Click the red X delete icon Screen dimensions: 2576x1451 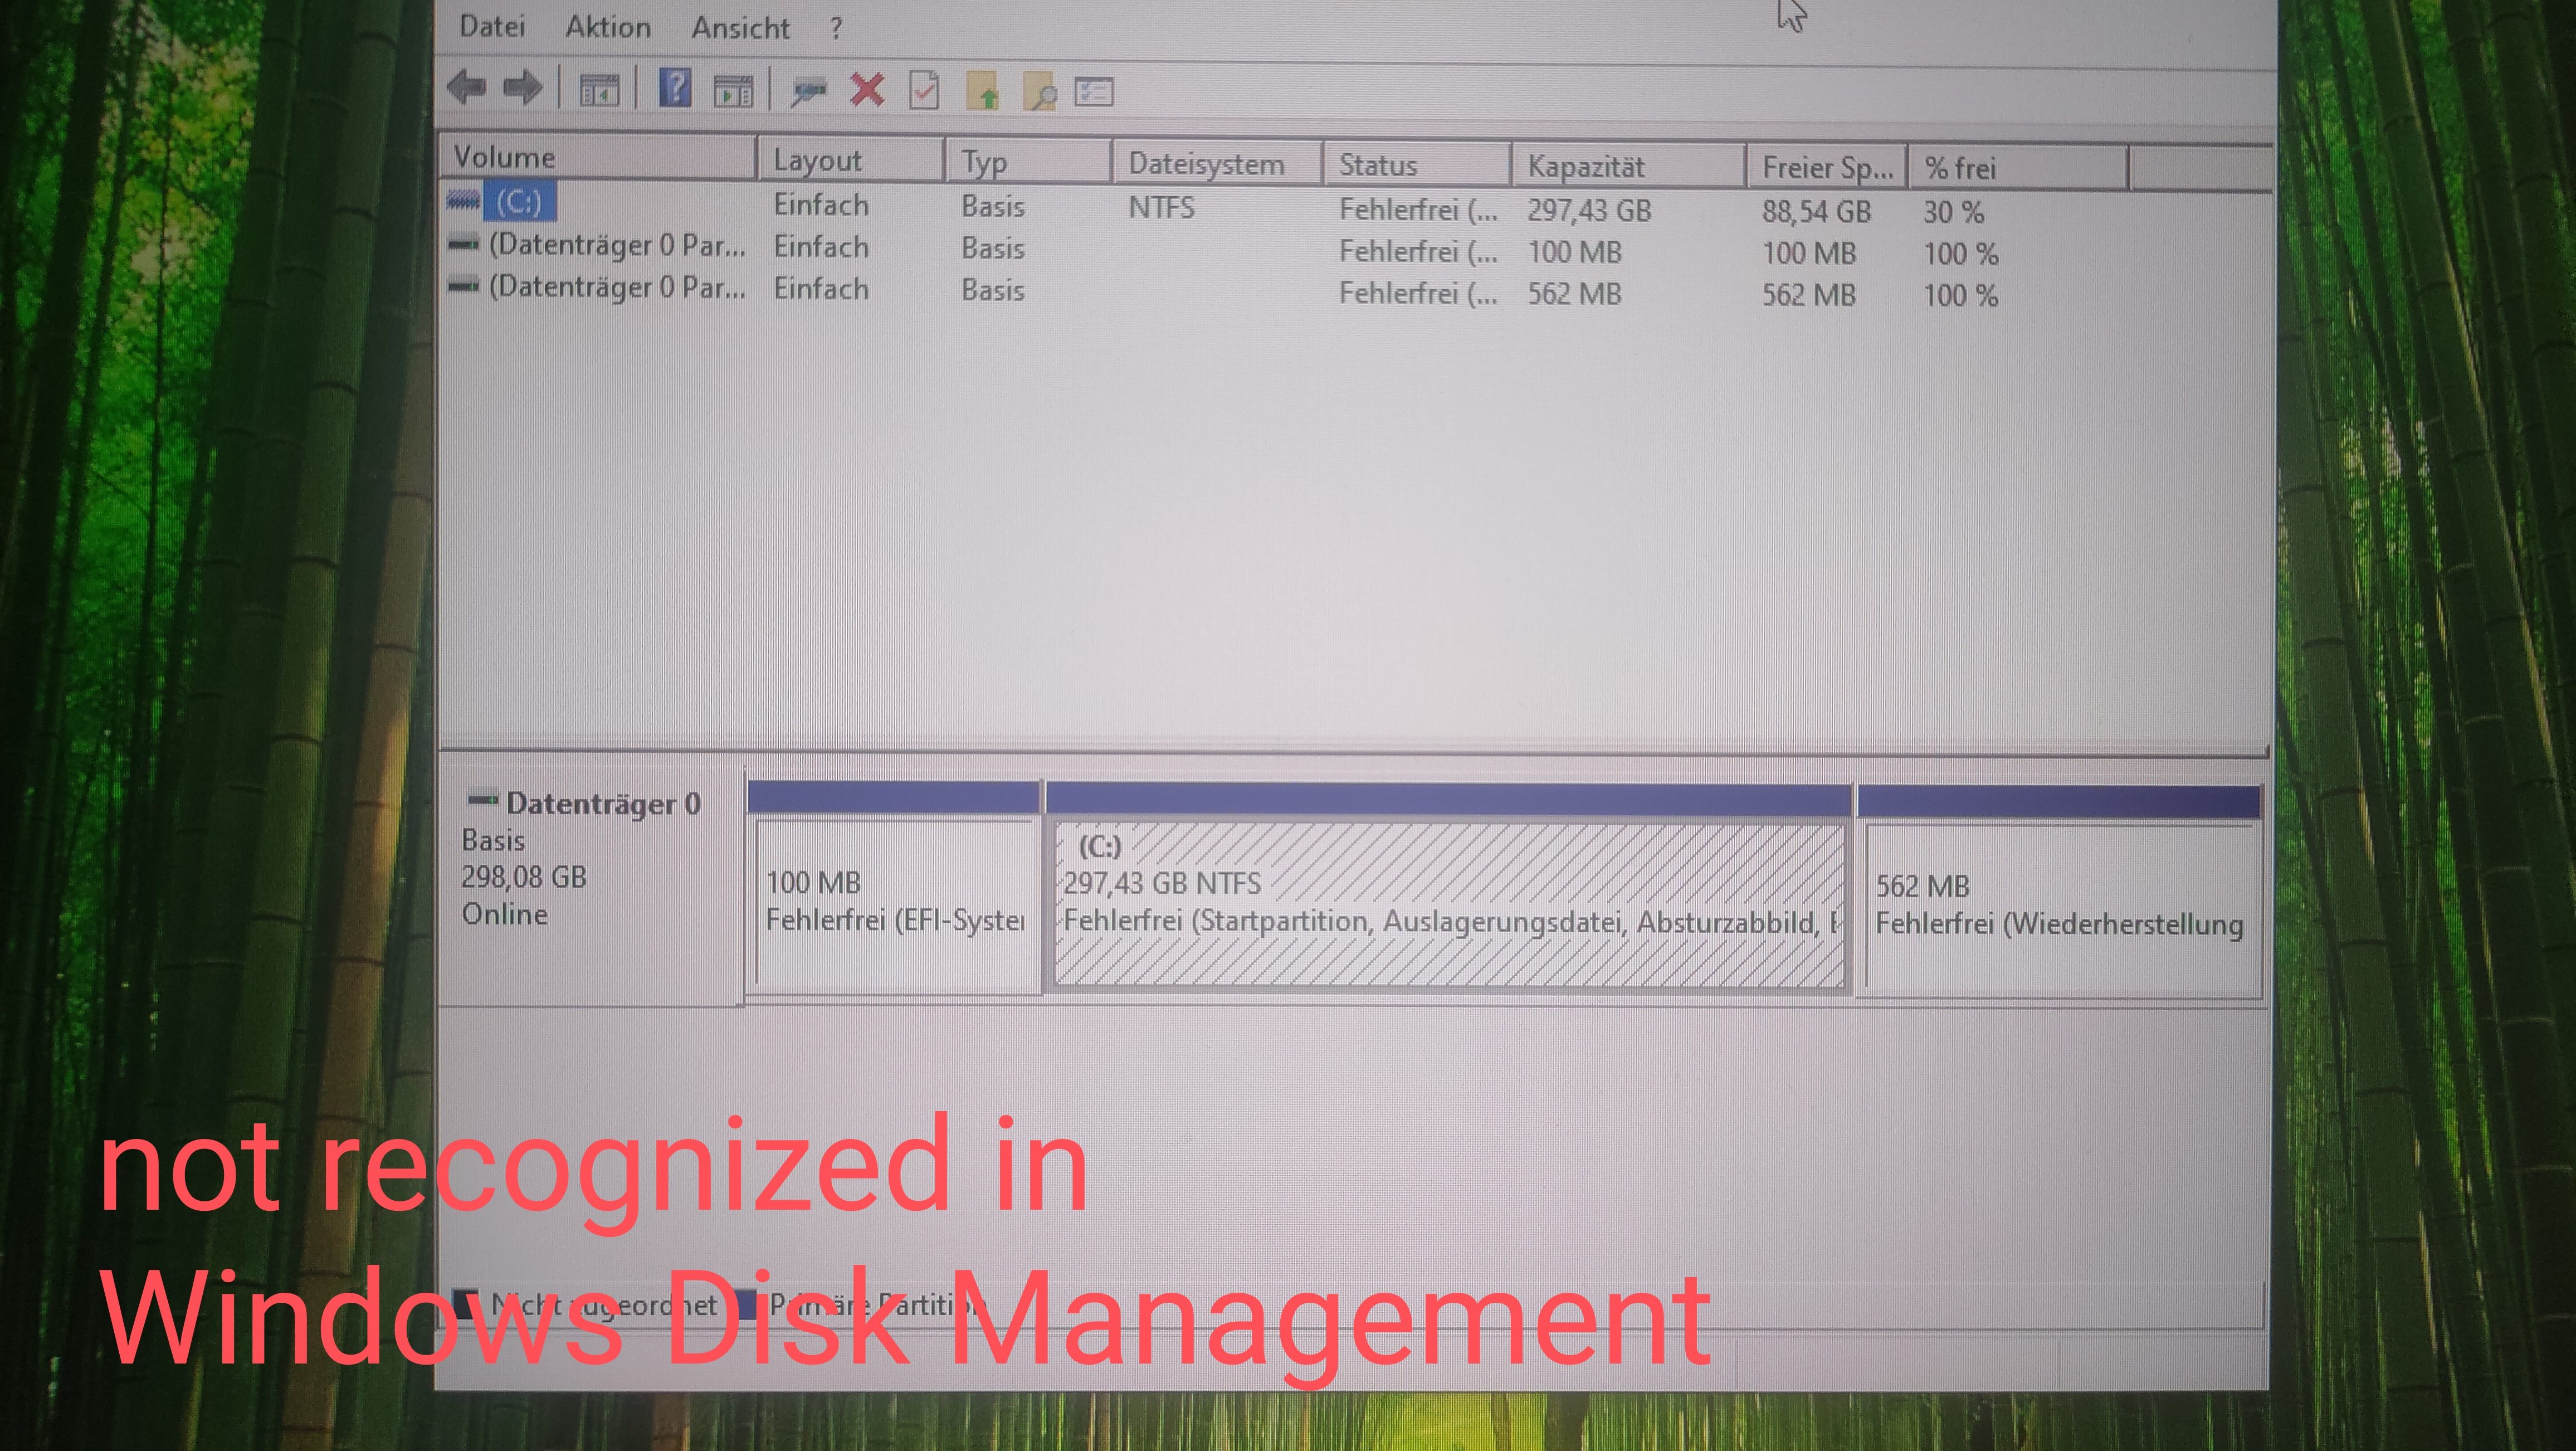point(867,90)
